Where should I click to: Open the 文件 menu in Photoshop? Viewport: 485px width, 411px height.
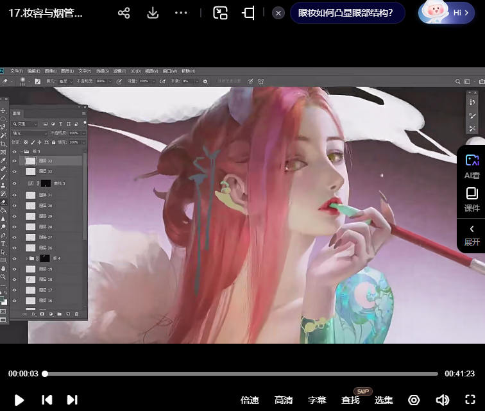point(17,71)
